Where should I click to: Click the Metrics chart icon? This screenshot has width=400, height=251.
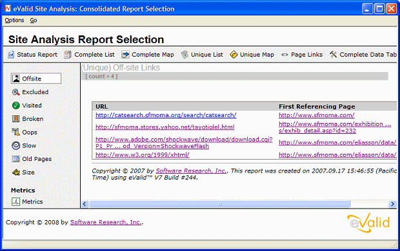(16, 201)
